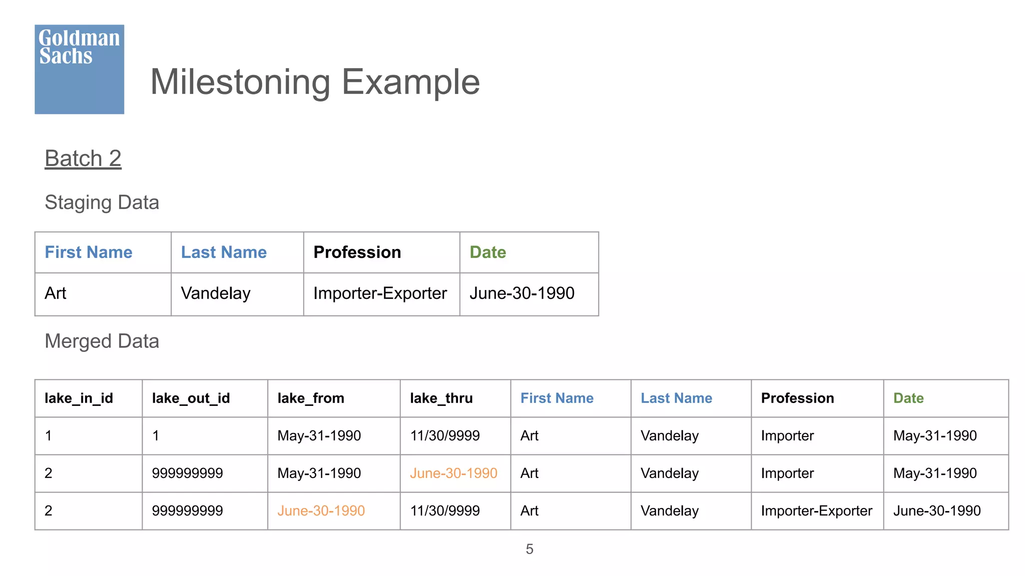Select the lake_in_id column header

point(79,398)
